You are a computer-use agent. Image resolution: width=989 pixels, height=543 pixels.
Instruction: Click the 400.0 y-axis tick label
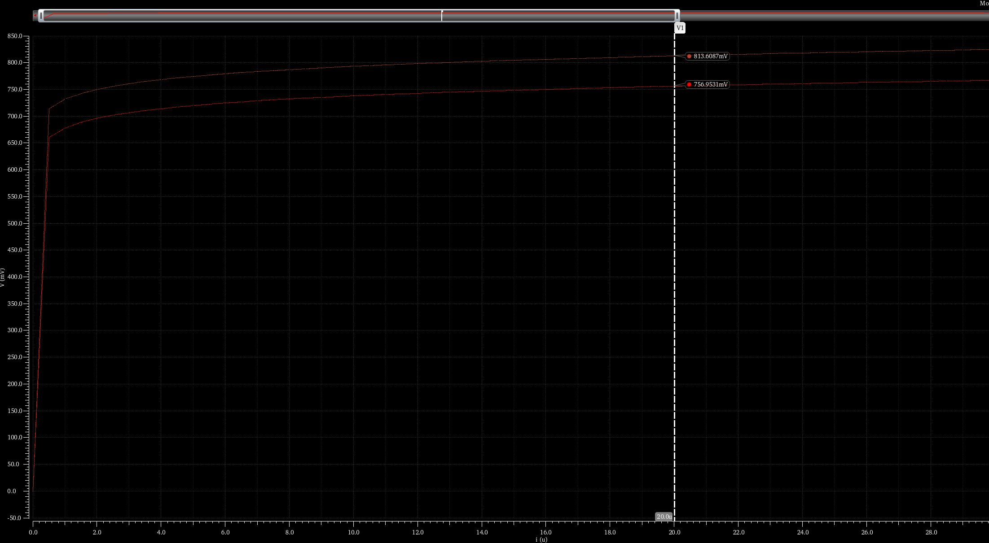click(x=15, y=277)
